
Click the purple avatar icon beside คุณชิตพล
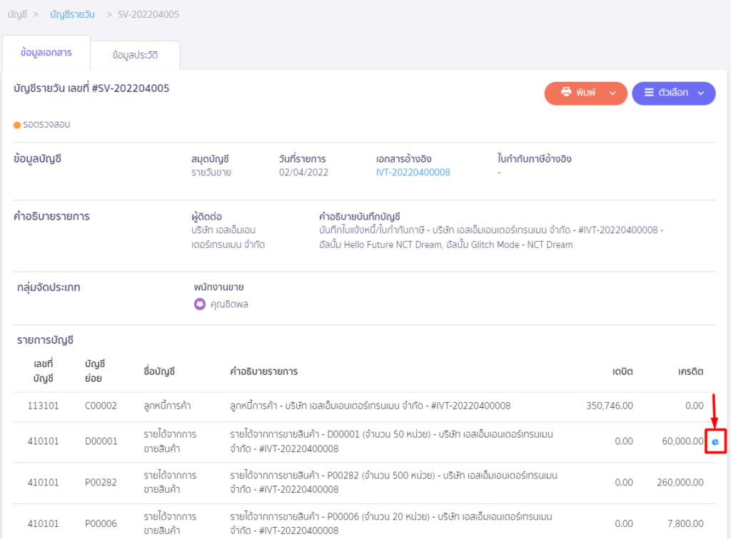[200, 304]
